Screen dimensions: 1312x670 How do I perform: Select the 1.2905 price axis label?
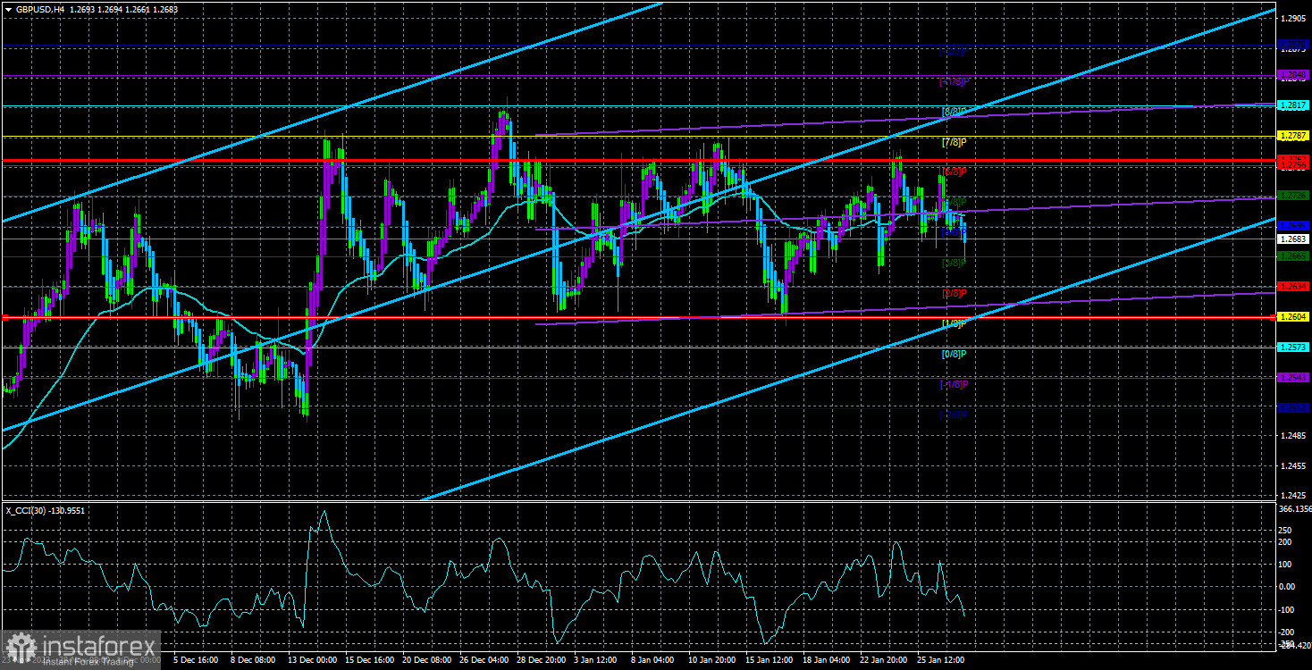click(x=1293, y=18)
